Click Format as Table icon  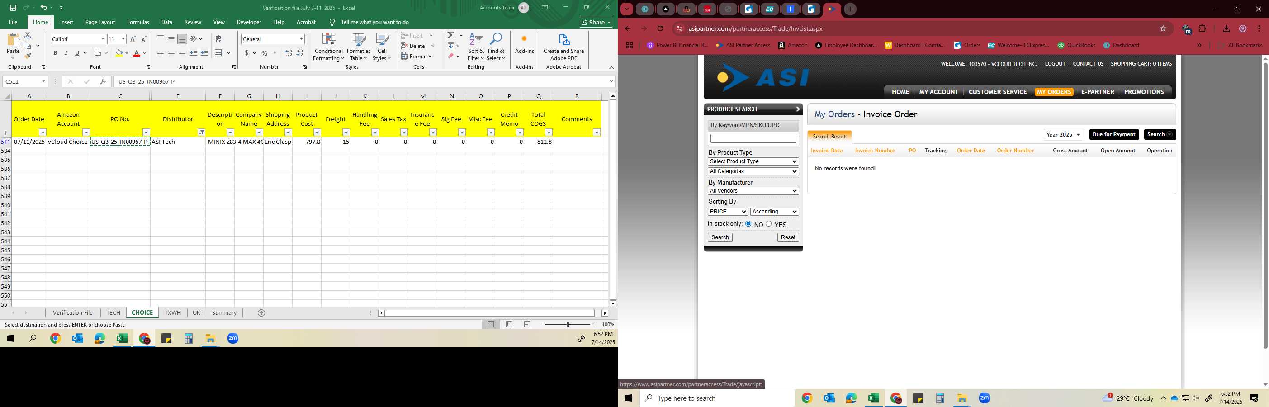click(359, 47)
